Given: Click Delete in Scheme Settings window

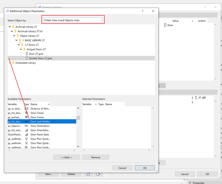Looking at the screenshot, I should click(x=71, y=174).
